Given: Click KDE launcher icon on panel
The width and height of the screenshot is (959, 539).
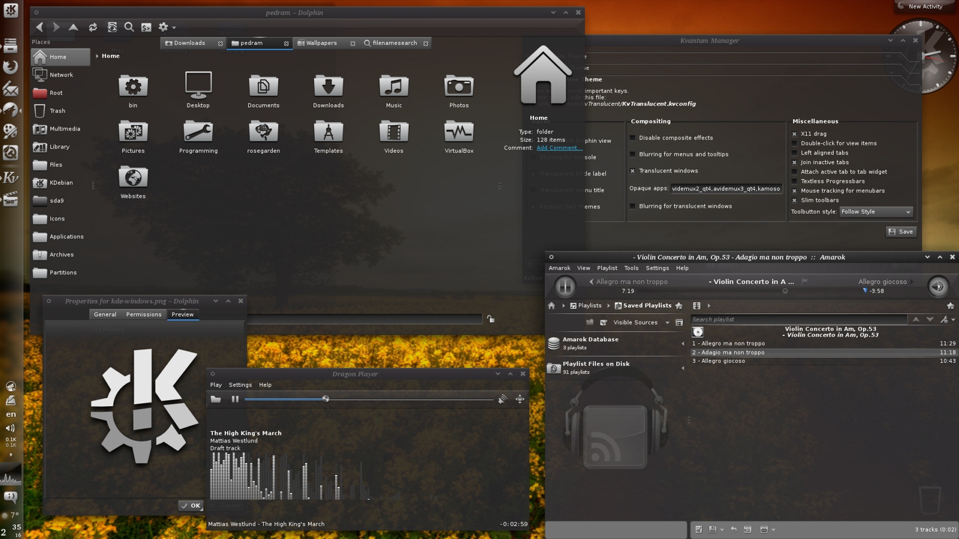Looking at the screenshot, I should [11, 10].
